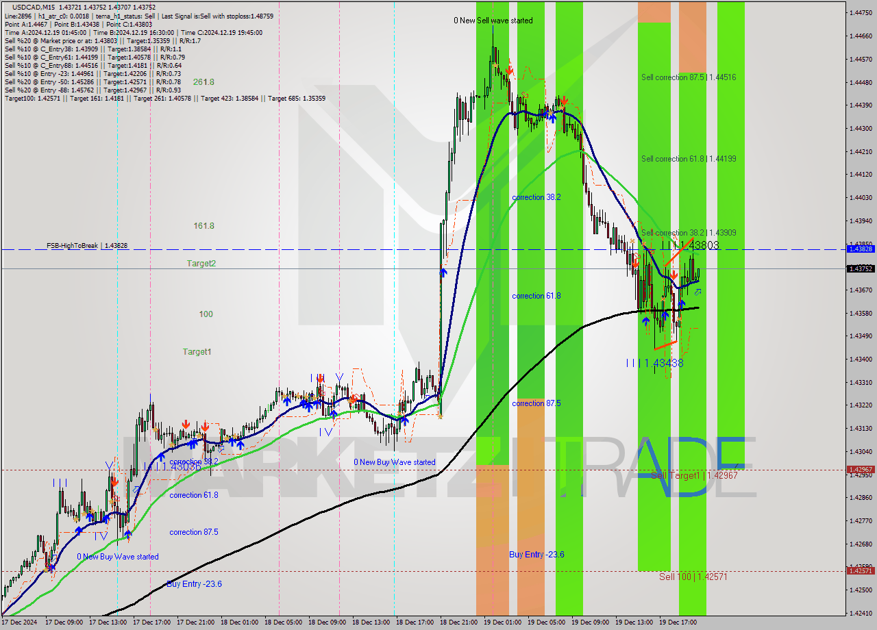The width and height of the screenshot is (877, 630).
Task: Click 'Sell correction 61.8 | 1.44199' label
Action: pyautogui.click(x=689, y=159)
